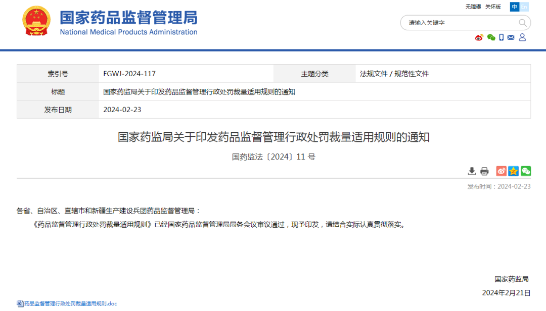Click the 国家药品监督管理局 site title

(x=128, y=18)
